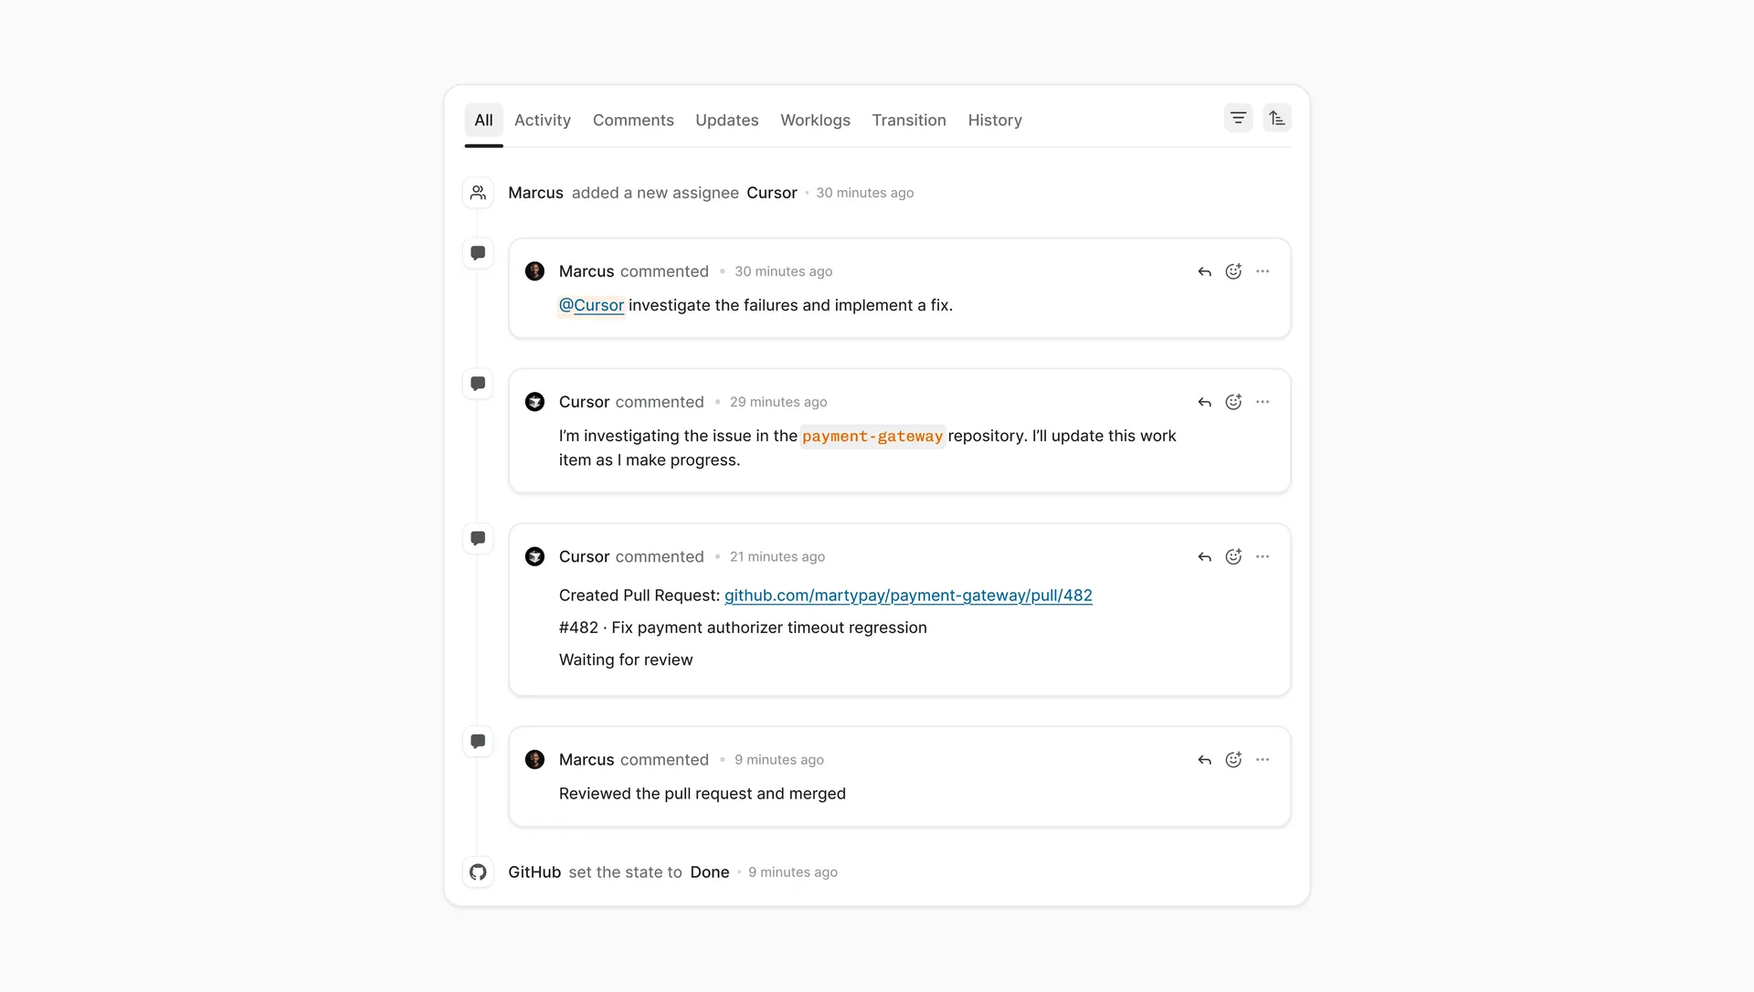Open more options on Cursor's 29 minutes ago comment
Screen dimensions: 1754x992
pyautogui.click(x=1263, y=402)
